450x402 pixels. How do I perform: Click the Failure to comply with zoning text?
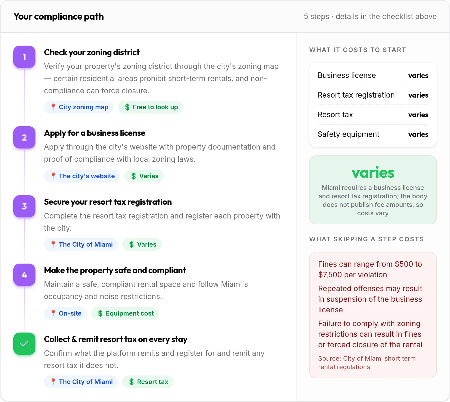[370, 334]
